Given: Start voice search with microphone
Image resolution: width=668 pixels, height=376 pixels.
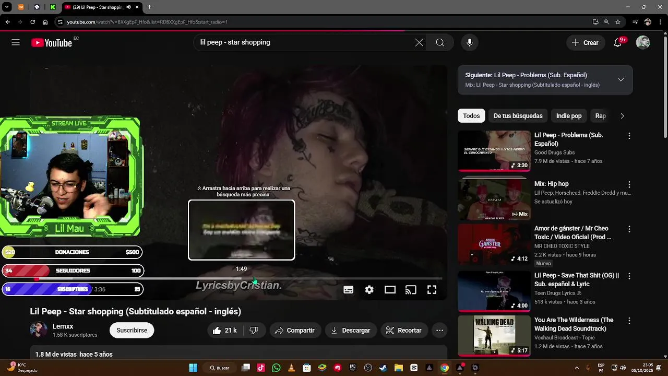Looking at the screenshot, I should coord(470,42).
